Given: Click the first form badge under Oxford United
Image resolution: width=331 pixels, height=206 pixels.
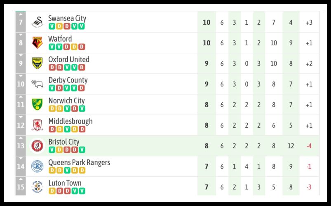Looking at the screenshot, I should click(x=52, y=68).
